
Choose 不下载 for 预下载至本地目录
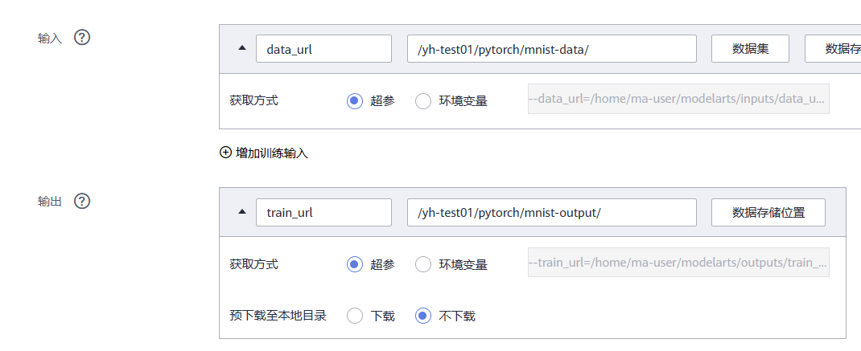[x=422, y=316]
